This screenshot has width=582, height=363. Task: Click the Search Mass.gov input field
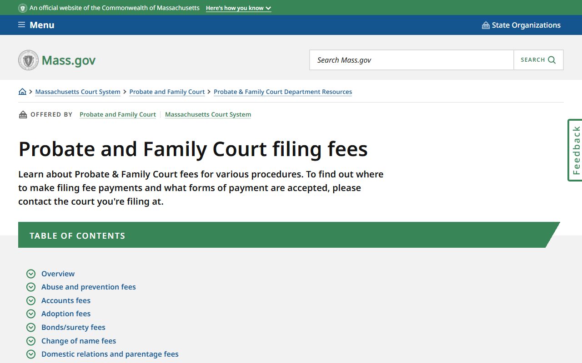point(411,60)
